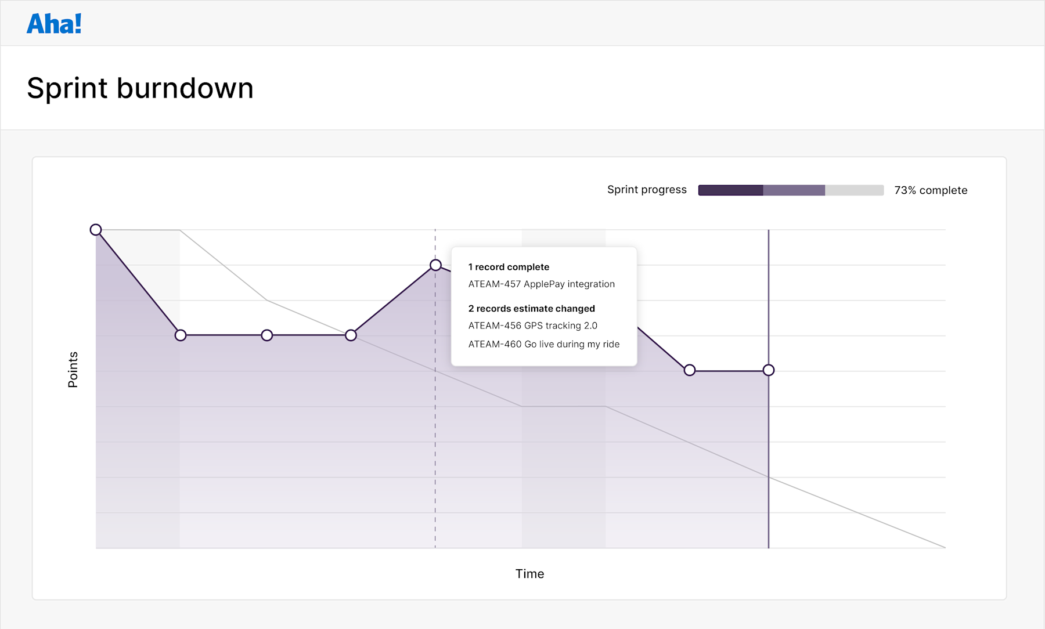1045x629 pixels.
Task: Select the dashed current-day marker line
Action: click(x=435, y=464)
